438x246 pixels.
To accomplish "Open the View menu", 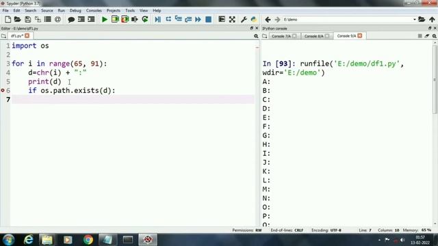I will click(x=144, y=10).
